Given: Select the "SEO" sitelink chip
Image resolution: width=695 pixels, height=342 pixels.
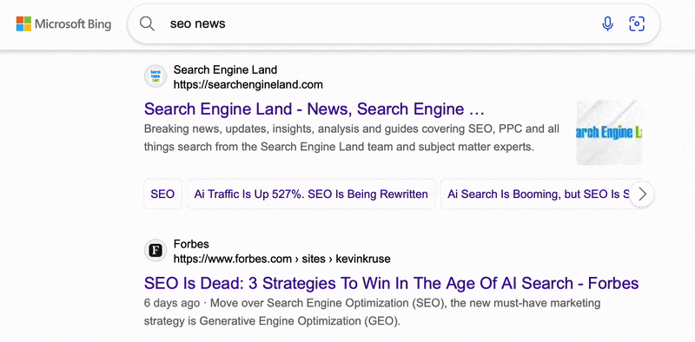Looking at the screenshot, I should 162,194.
